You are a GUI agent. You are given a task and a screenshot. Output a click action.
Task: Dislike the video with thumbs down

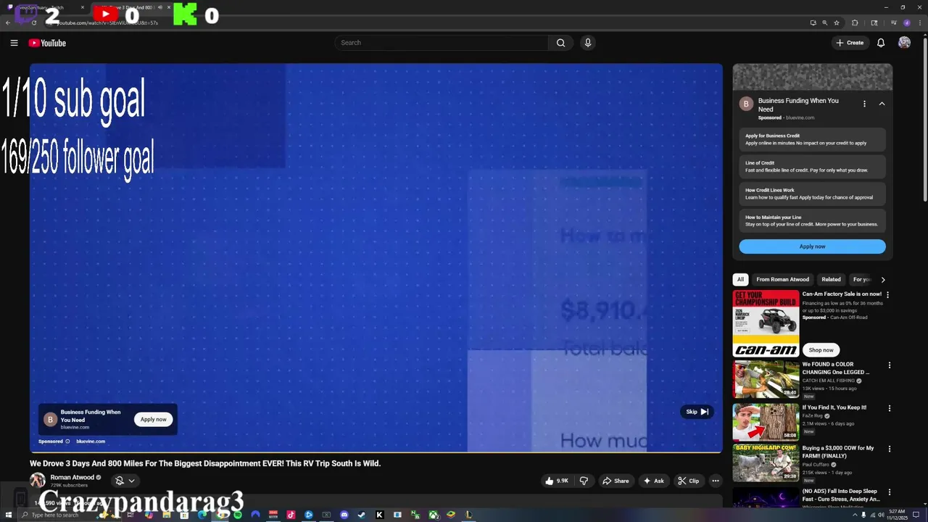click(584, 481)
